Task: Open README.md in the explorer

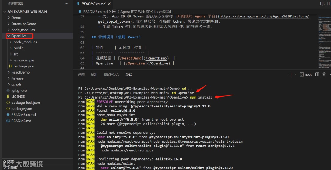Action: [21, 121]
